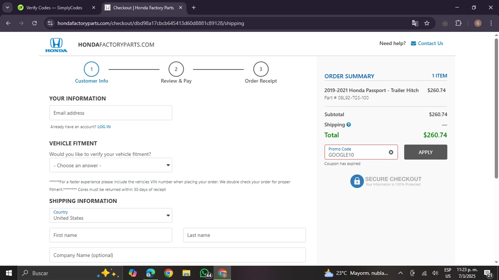The width and height of the screenshot is (499, 280).
Task: Click the Contact Us link
Action: pyautogui.click(x=430, y=44)
